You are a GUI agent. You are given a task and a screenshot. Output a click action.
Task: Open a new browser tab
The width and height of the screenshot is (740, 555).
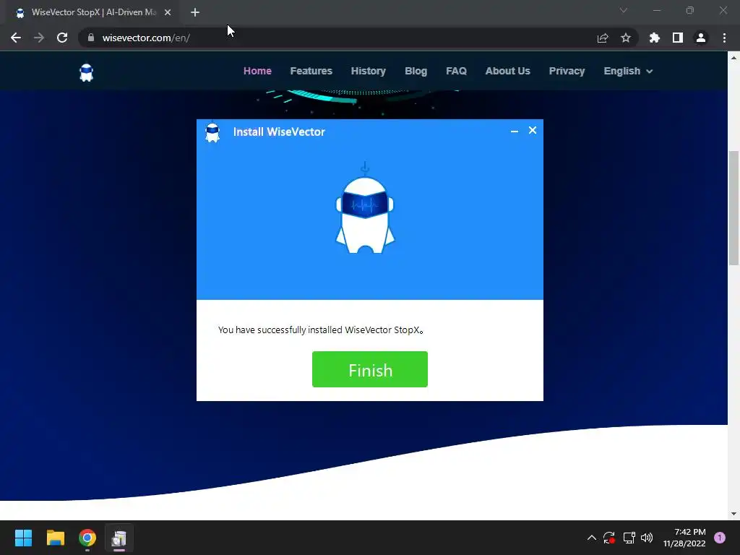coord(195,13)
